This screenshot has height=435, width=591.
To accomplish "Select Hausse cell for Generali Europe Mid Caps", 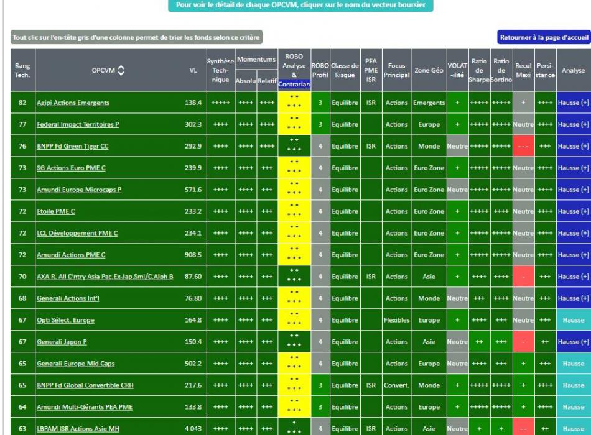I will [x=574, y=364].
